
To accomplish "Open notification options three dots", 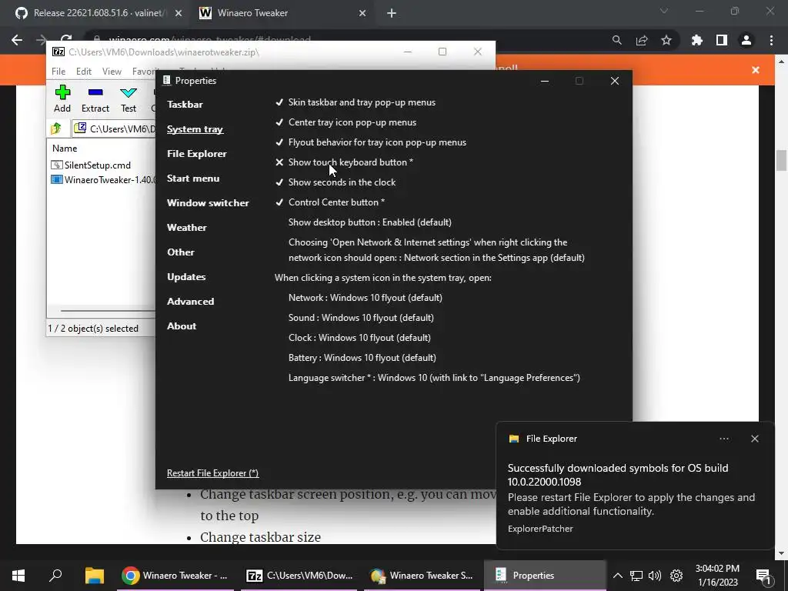I will pyautogui.click(x=723, y=439).
